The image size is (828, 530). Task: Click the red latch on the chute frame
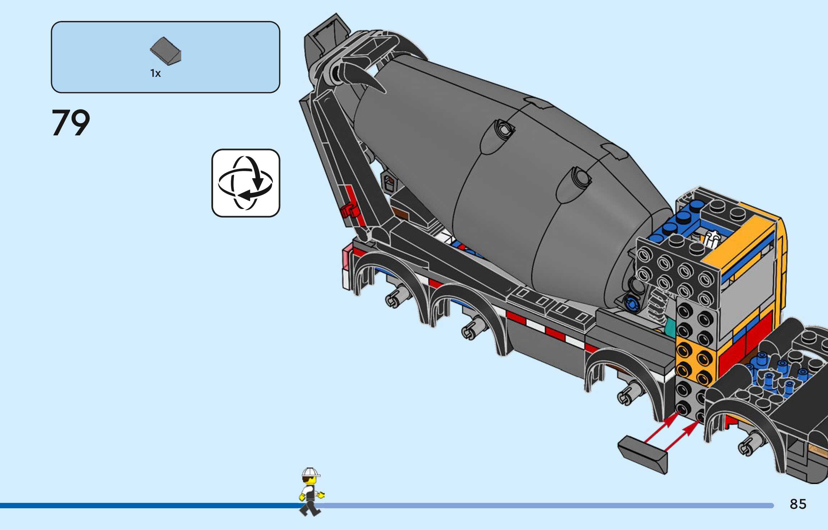pos(349,210)
